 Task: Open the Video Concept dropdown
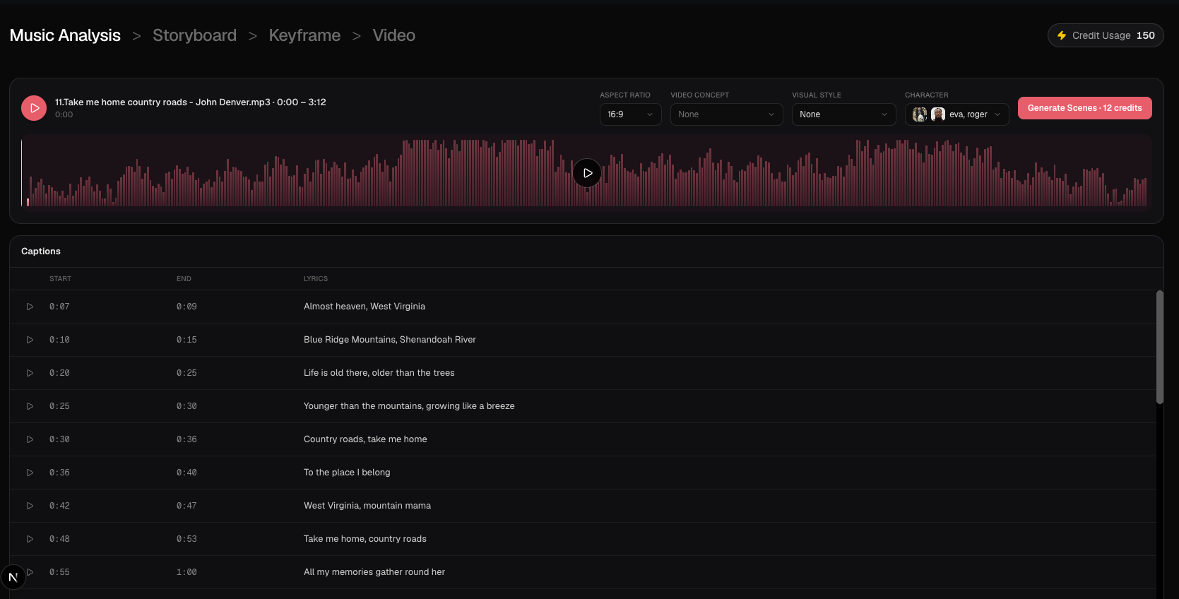[726, 114]
